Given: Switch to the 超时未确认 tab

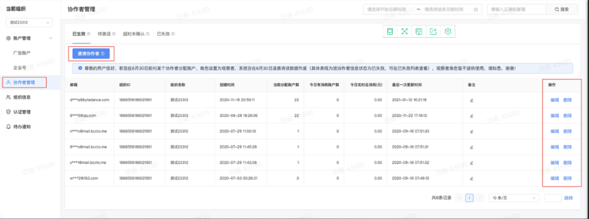Looking at the screenshot, I should [x=134, y=34].
